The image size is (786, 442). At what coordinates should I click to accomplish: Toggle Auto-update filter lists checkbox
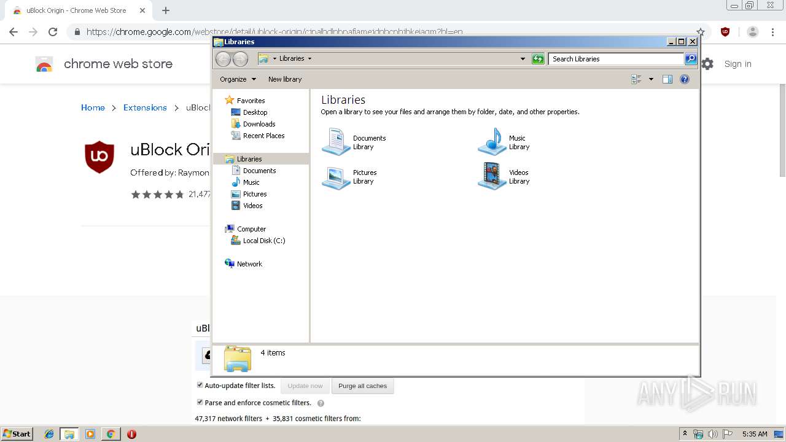tap(200, 385)
